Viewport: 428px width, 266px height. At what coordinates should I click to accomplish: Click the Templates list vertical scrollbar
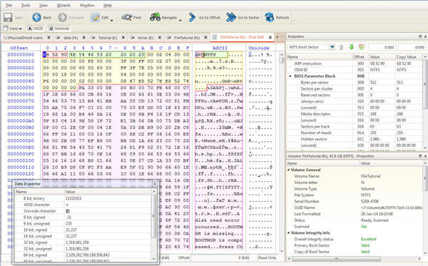pyautogui.click(x=425, y=102)
